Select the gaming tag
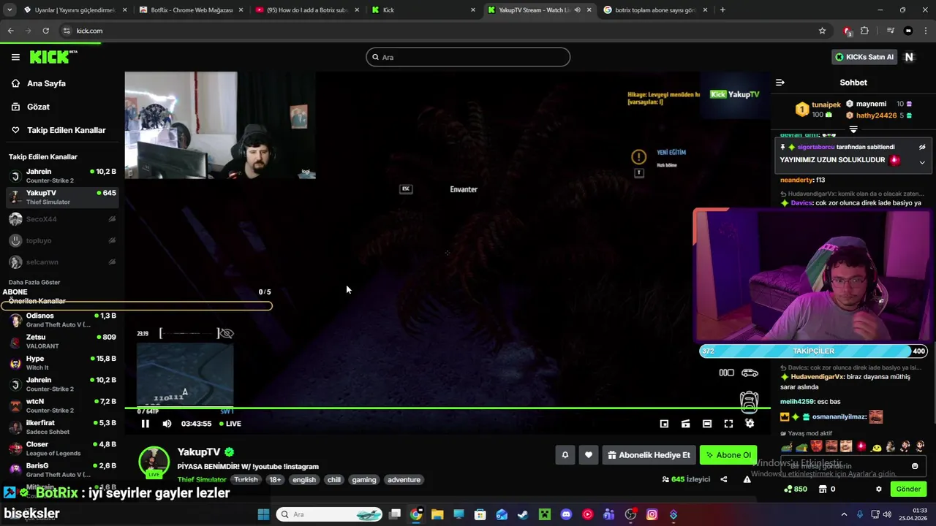Viewport: 936px width, 526px height. coord(363,480)
